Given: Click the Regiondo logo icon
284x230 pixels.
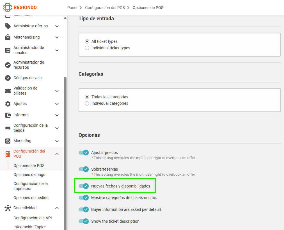Looking at the screenshot, I should (x=7, y=7).
